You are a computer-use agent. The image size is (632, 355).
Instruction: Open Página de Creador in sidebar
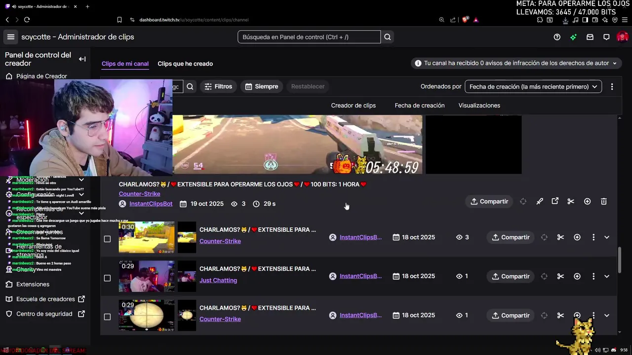(x=41, y=76)
